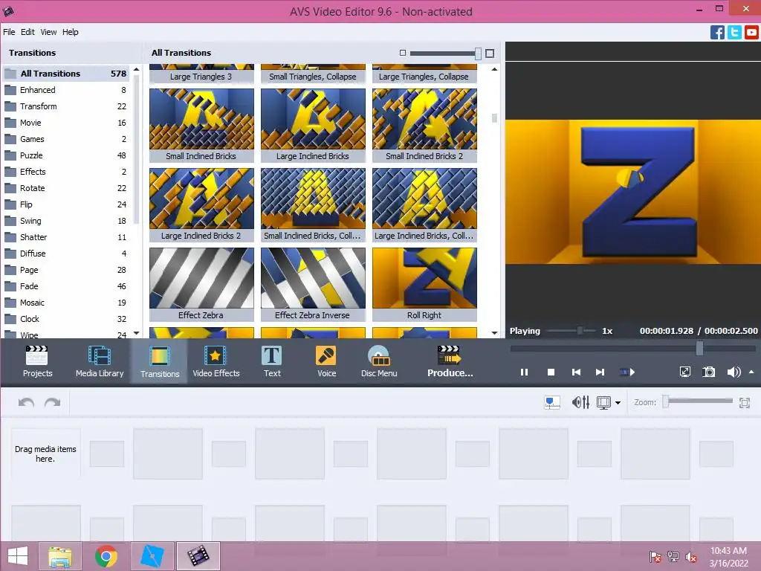Select the Small Inclined Bricks transition

tap(201, 125)
